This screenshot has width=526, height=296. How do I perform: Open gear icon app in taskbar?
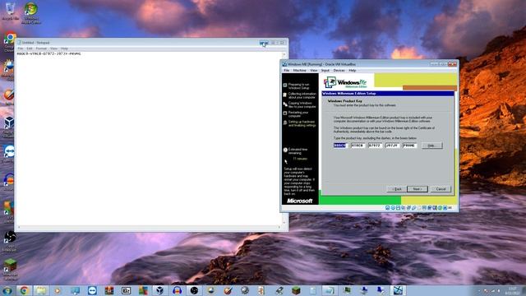click(x=245, y=290)
